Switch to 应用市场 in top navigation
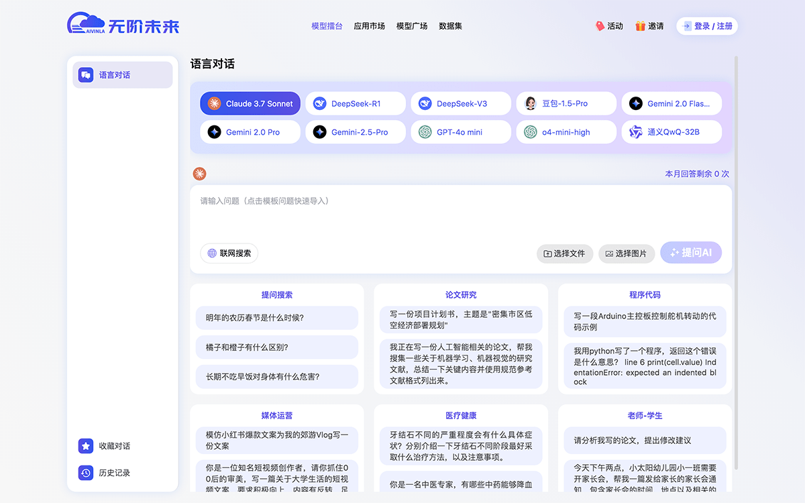 click(369, 26)
